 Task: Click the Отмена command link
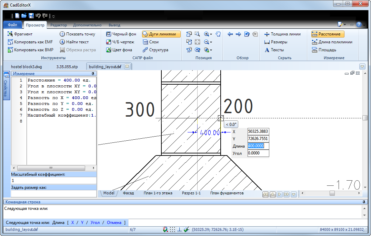tap(114, 223)
